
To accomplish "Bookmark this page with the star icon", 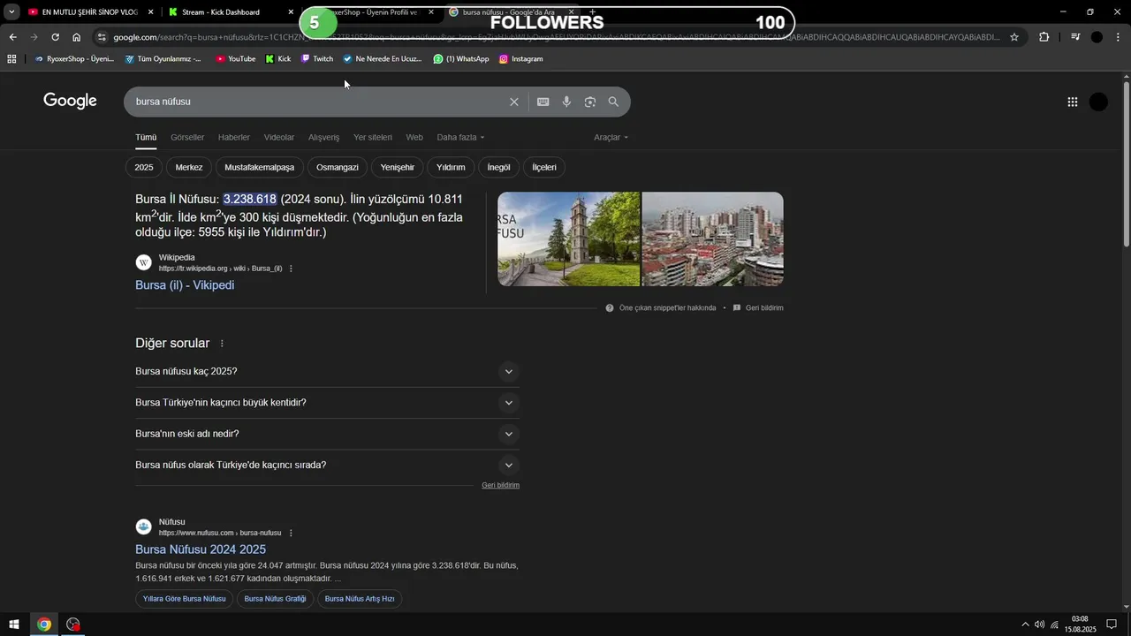I will [x=1014, y=37].
